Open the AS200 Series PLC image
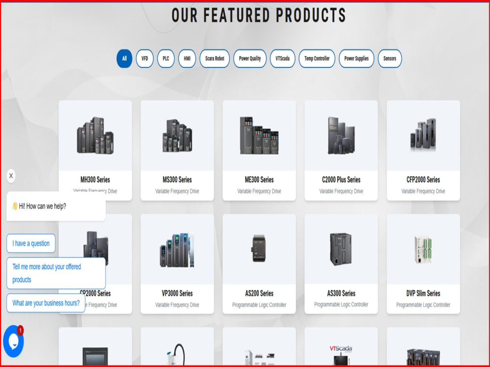Viewport: 490px width, 367px height. tap(259, 249)
